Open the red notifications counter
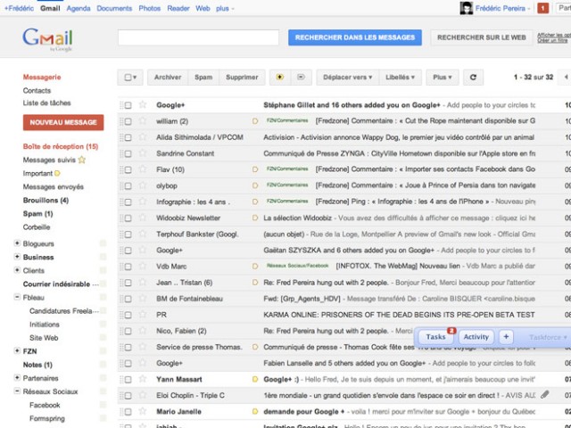This screenshot has height=428, width=571. pos(542,8)
